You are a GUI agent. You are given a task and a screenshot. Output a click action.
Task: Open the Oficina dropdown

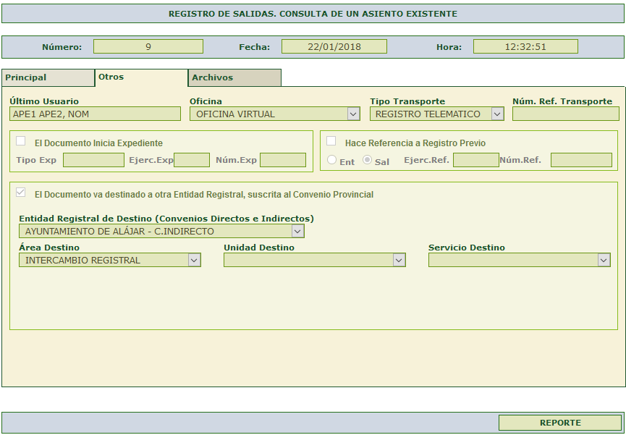(x=275, y=114)
